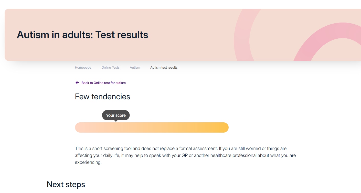
Task: Click the center of the score bar
Action: click(152, 127)
